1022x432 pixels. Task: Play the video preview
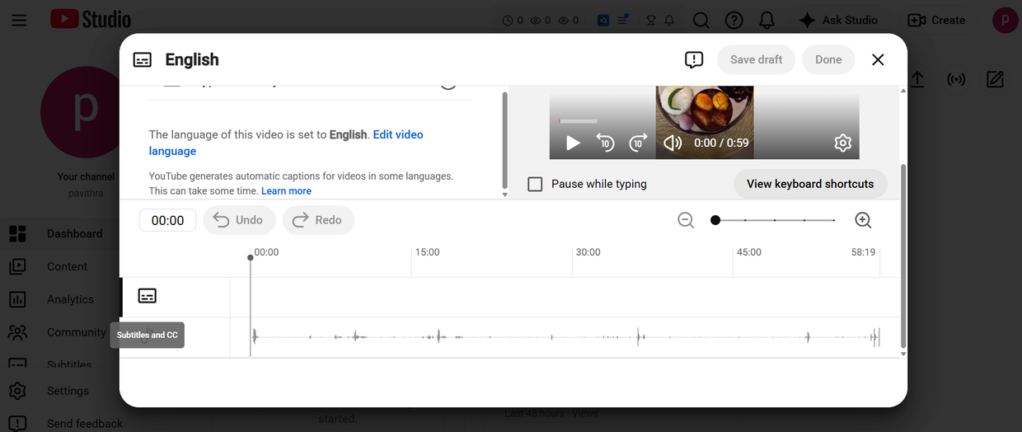click(574, 143)
